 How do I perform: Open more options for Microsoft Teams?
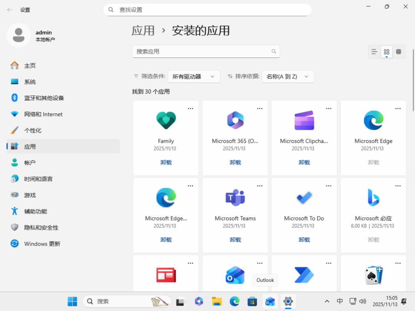pos(260,186)
